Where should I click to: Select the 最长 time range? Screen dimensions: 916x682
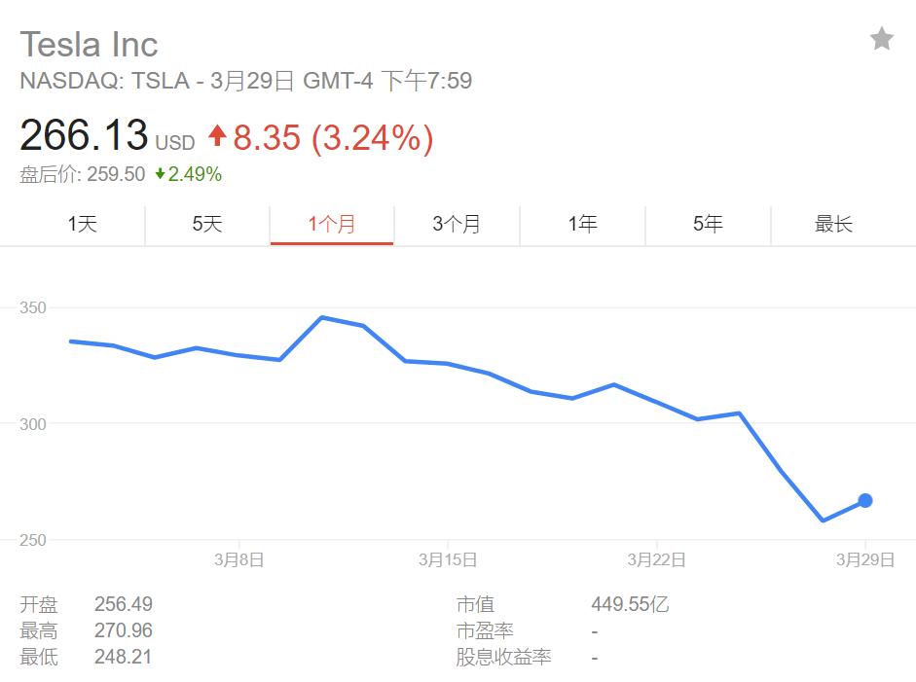click(x=833, y=224)
